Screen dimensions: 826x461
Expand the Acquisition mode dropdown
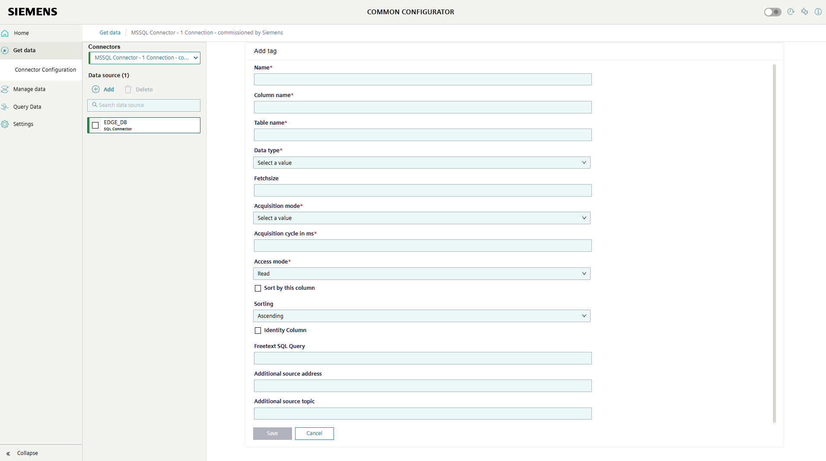[x=422, y=218]
